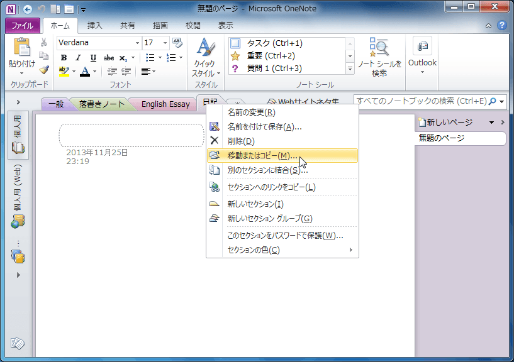Choose Rename in context menu
Screen dimensions: 514x362
(282, 112)
